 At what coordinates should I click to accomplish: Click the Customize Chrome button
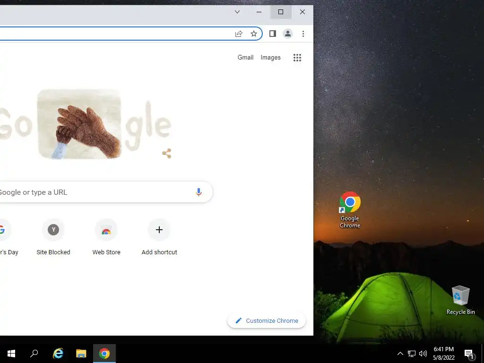[x=267, y=321]
